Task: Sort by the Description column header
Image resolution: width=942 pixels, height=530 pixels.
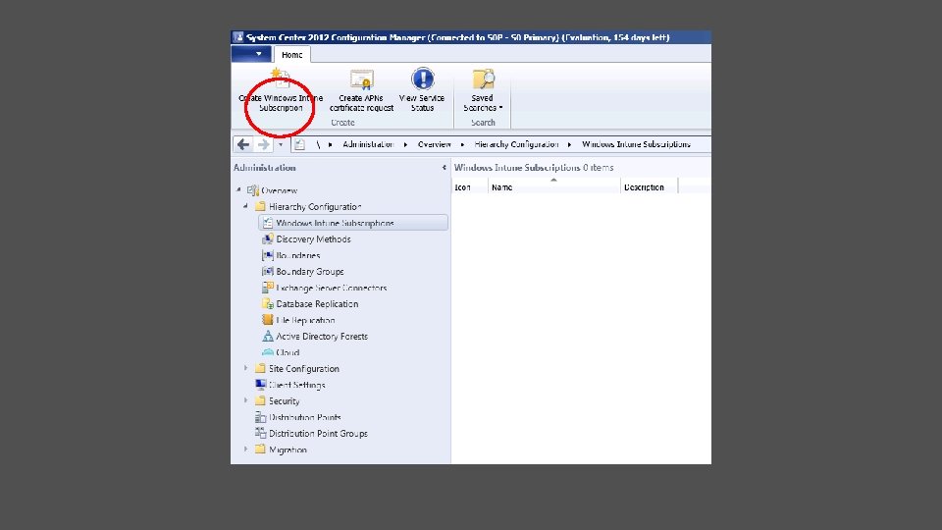Action: point(649,186)
